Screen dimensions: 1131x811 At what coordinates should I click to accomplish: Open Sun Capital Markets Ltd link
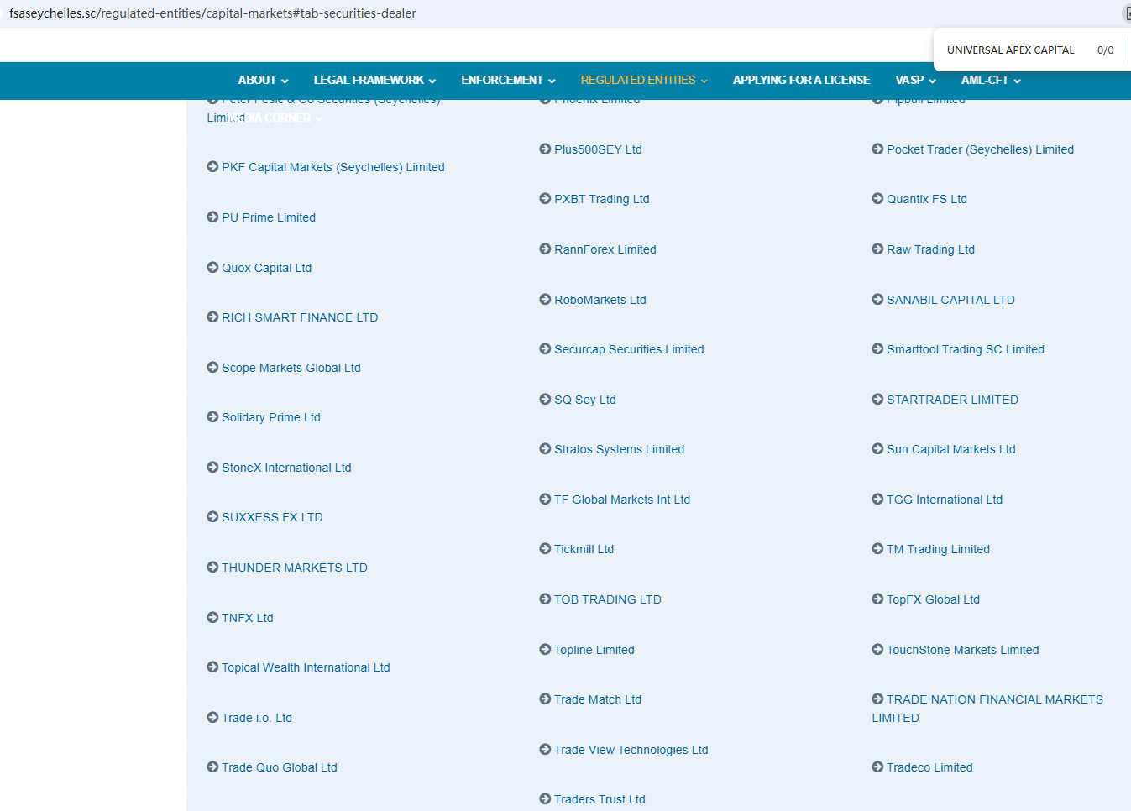click(x=951, y=449)
